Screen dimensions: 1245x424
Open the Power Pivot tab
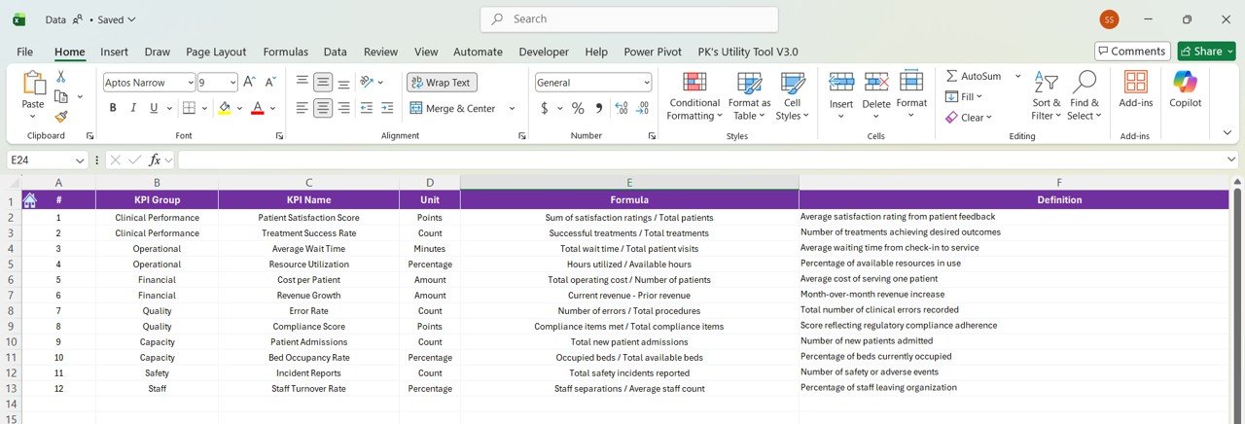tap(652, 52)
